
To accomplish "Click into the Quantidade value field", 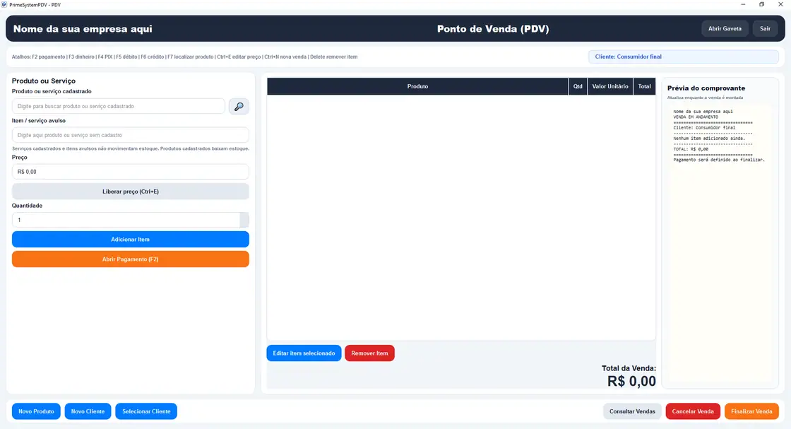I will point(126,220).
